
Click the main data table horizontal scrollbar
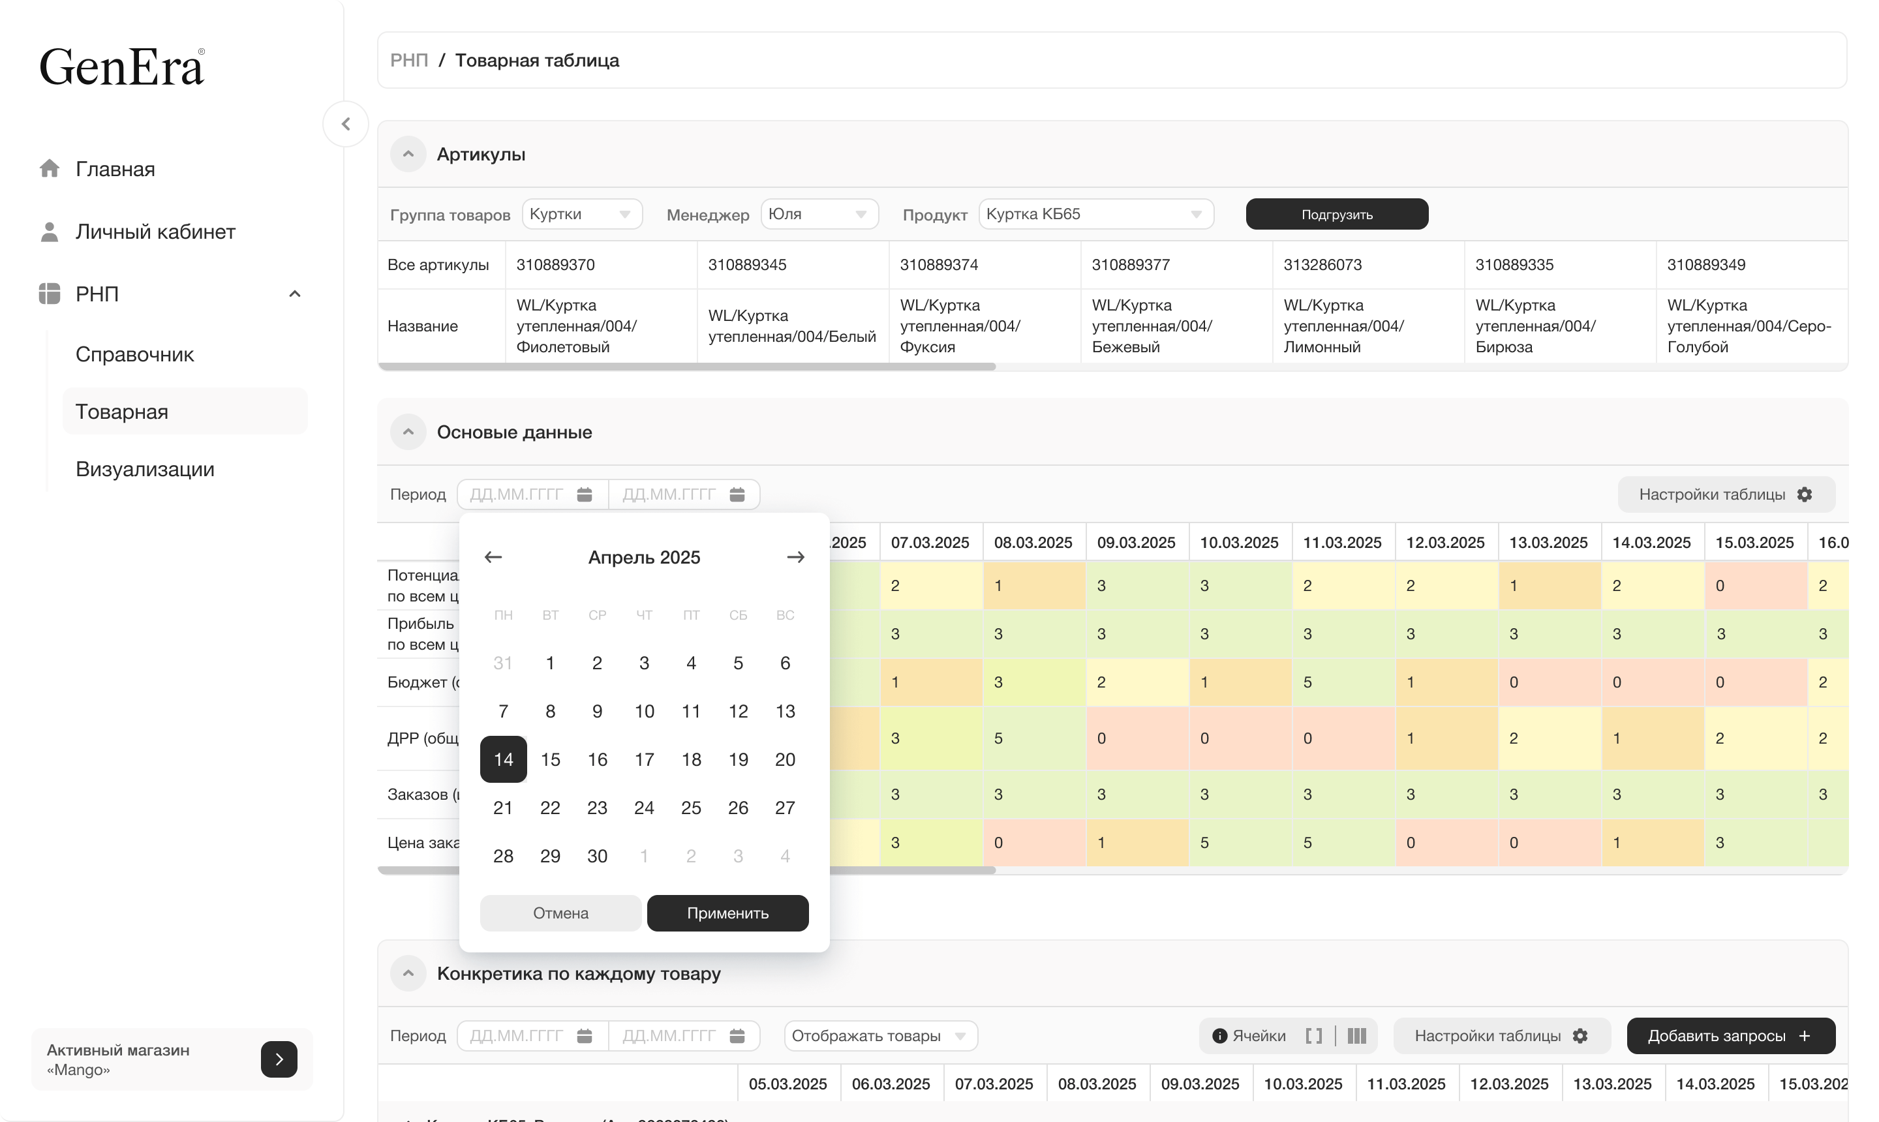coord(686,870)
